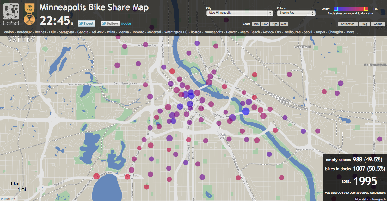This screenshot has width=387, height=201.
Task: Click the Tweet button with bird icon
Action: 86,23
